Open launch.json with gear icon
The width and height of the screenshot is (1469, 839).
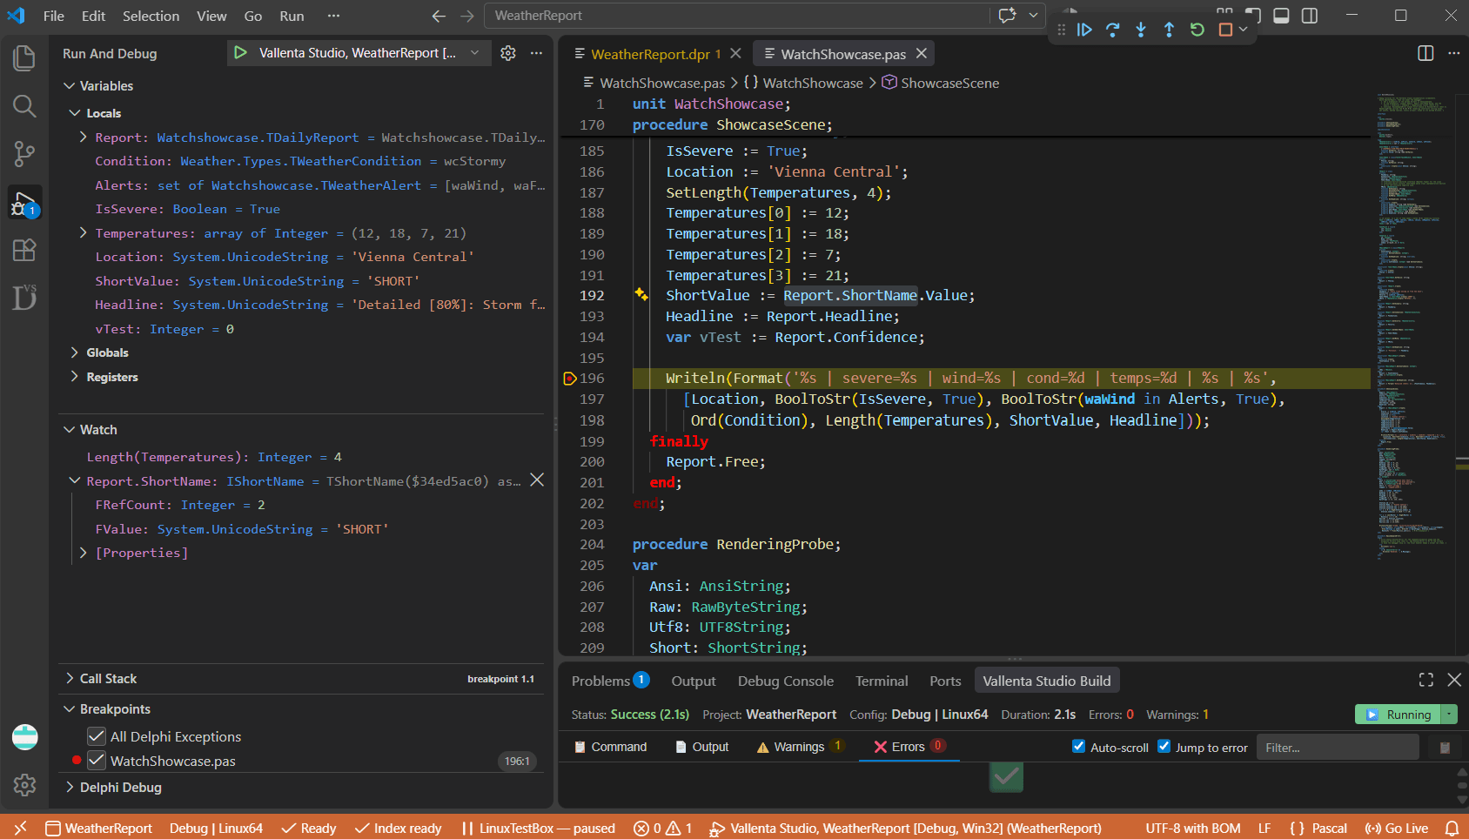click(x=508, y=53)
